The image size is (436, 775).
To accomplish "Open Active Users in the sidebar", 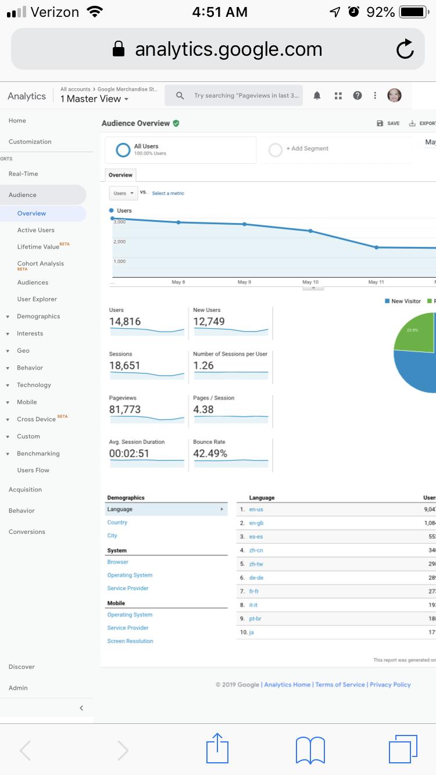I will tap(36, 230).
